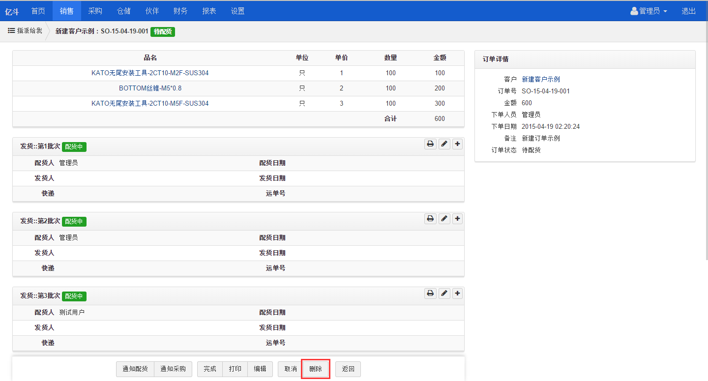Print the third shipment batch
This screenshot has height=381, width=708.
click(430, 293)
